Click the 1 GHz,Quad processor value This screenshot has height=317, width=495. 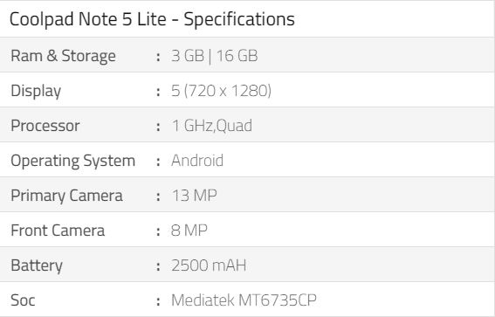pos(212,126)
